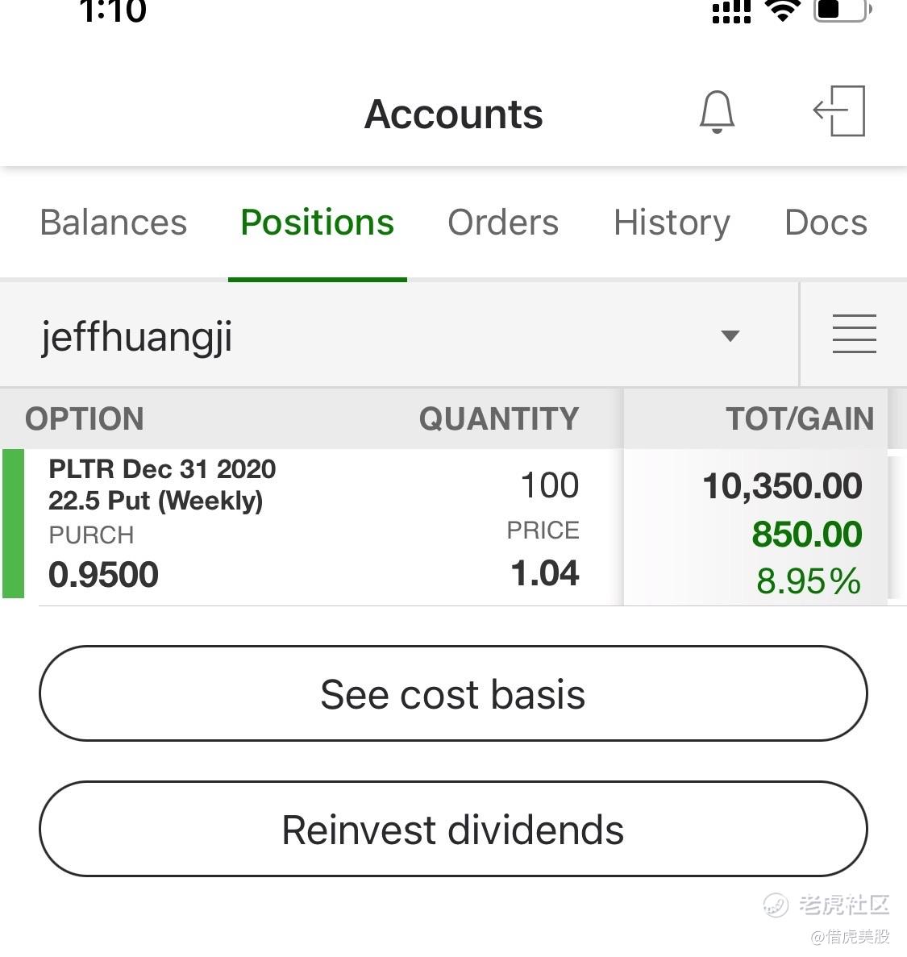Tap the OPTION column header
907x957 pixels.
85,419
